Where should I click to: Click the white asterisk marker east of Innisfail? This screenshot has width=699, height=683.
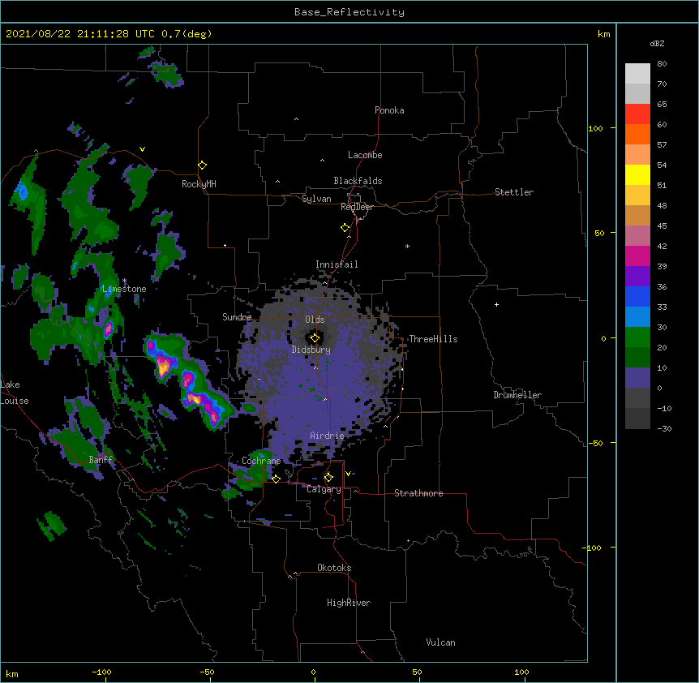pos(407,246)
